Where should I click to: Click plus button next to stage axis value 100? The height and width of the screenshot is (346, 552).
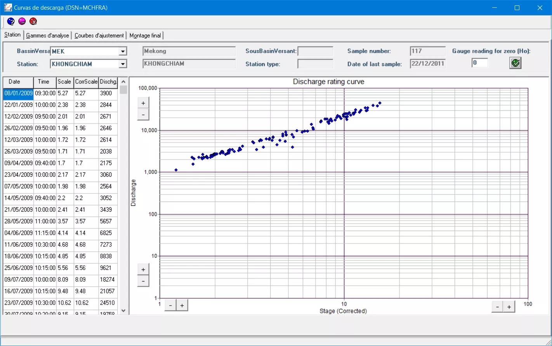tap(509, 307)
